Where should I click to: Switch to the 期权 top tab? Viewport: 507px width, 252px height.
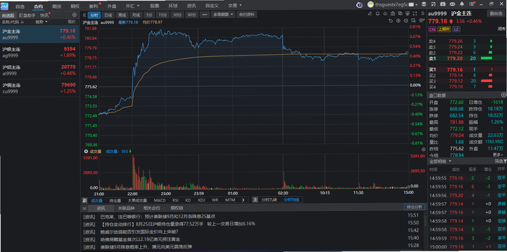[x=75, y=6]
